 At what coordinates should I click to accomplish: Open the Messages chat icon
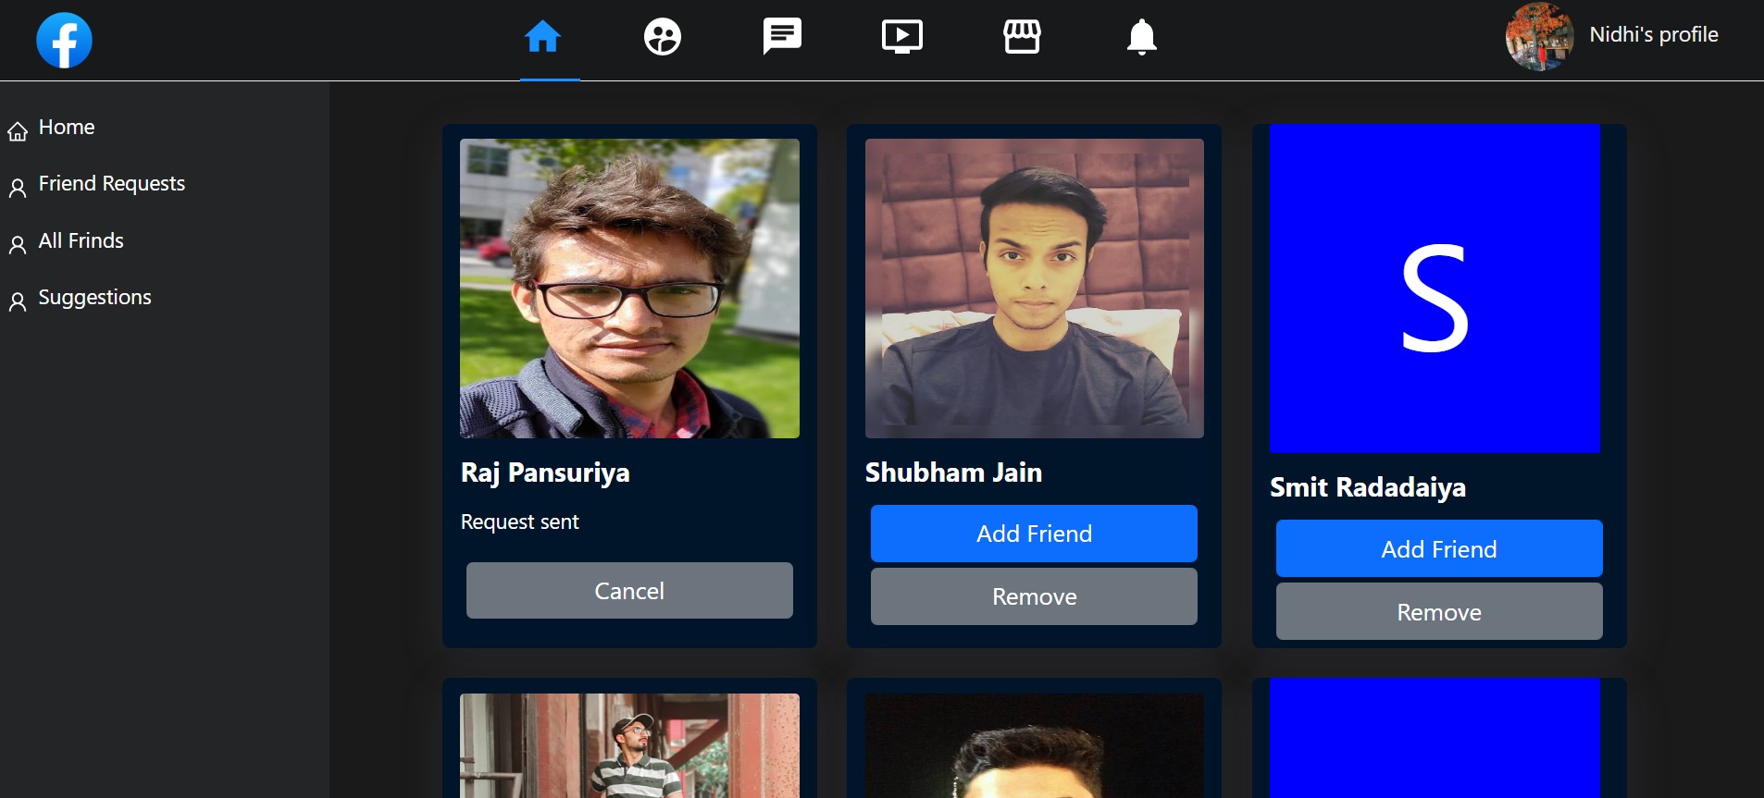click(782, 37)
